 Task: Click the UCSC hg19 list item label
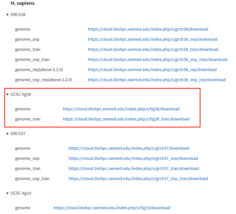coord(21,193)
